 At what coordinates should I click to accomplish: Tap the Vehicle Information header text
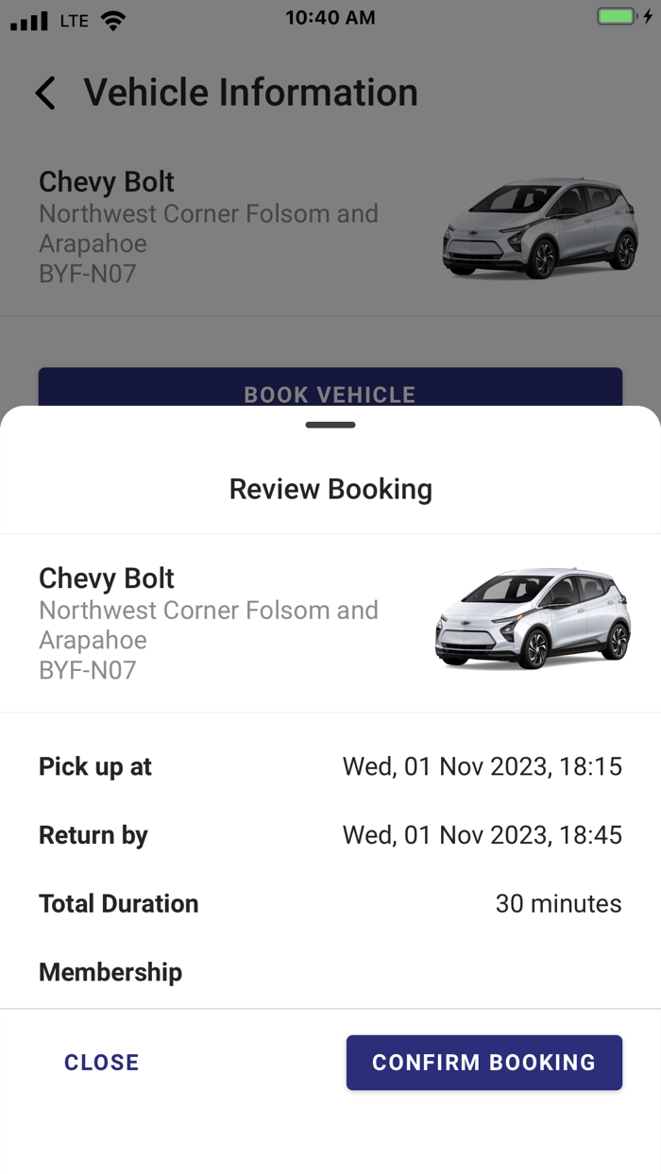point(251,92)
